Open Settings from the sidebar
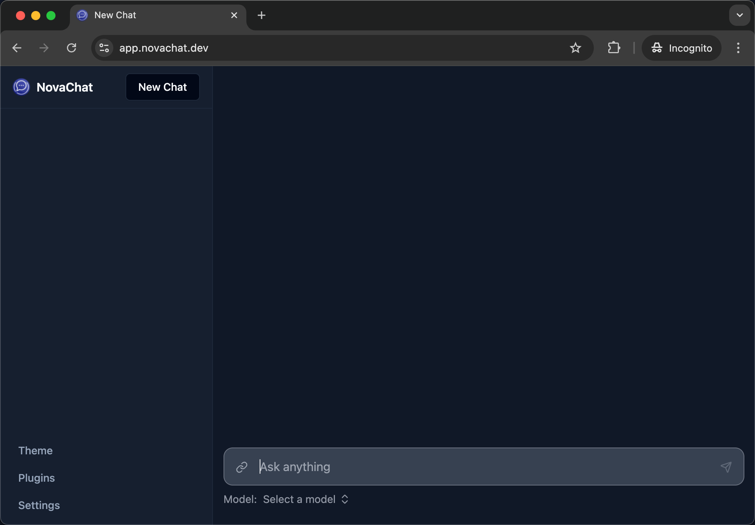This screenshot has height=525, width=755. click(x=39, y=505)
